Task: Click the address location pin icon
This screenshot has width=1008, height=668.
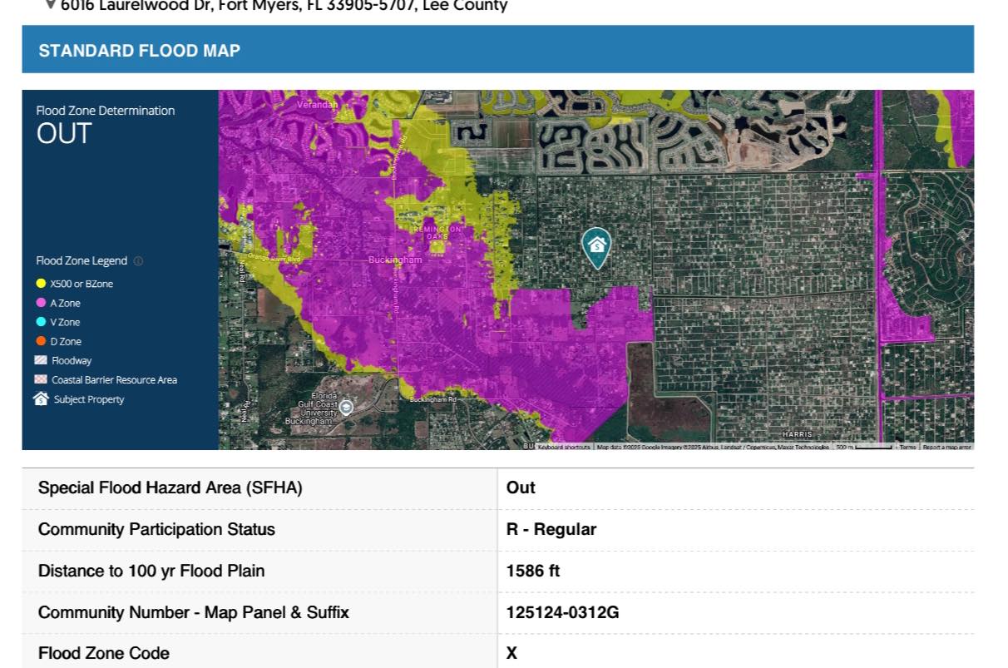Action: point(50,5)
